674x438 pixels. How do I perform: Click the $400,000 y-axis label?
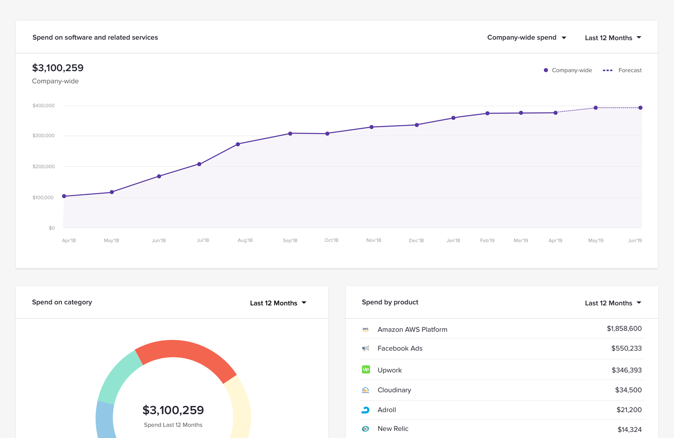[44, 106]
